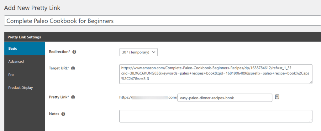321x131 pixels.
Task: Click the Redirection info icon
Action: pos(74,52)
